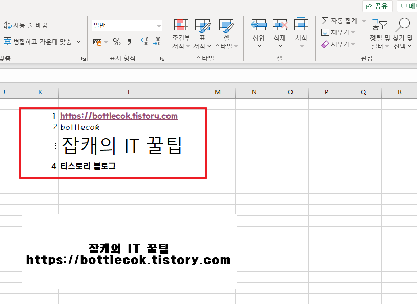
Task: Click the Comments (메모) button
Action: pyautogui.click(x=407, y=6)
